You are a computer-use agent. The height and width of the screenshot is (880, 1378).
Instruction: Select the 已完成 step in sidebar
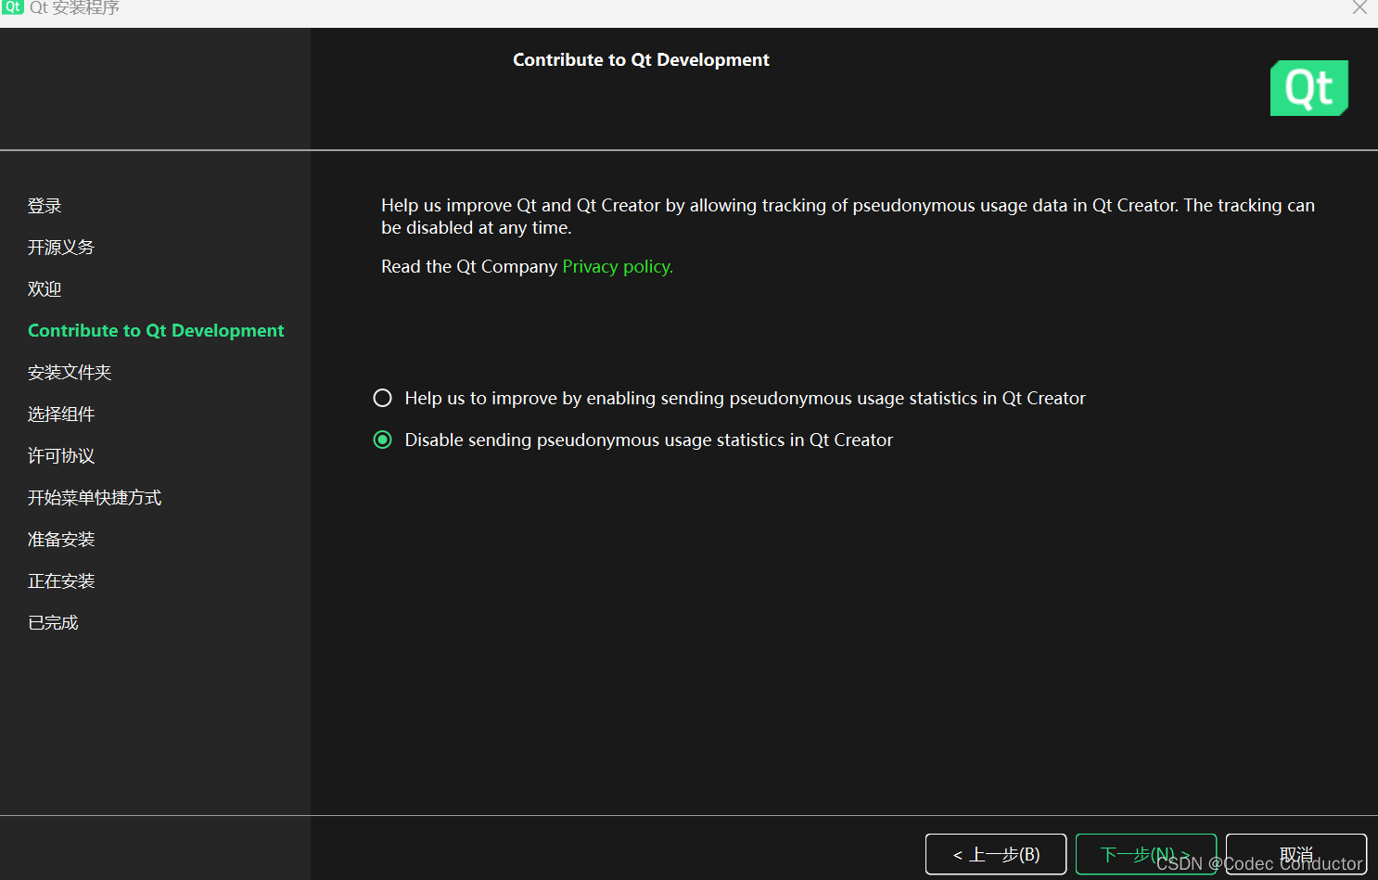click(53, 623)
